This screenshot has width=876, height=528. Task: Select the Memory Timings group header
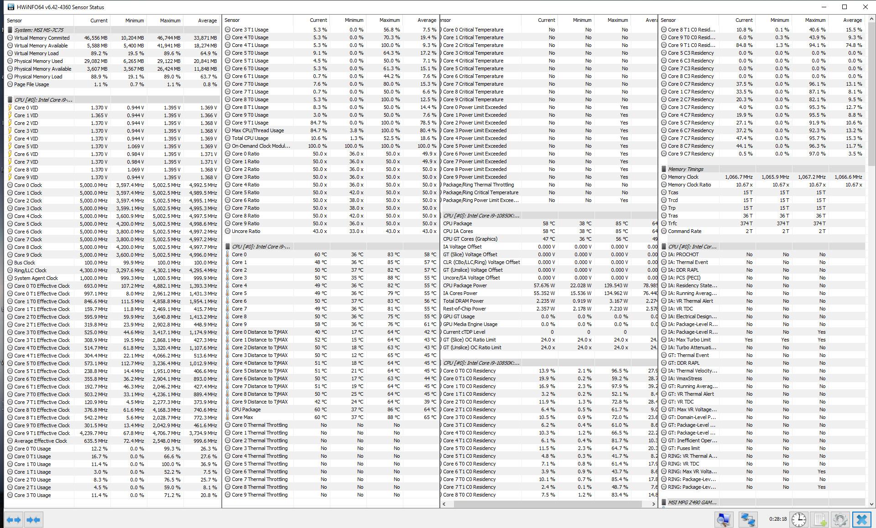[763, 169]
